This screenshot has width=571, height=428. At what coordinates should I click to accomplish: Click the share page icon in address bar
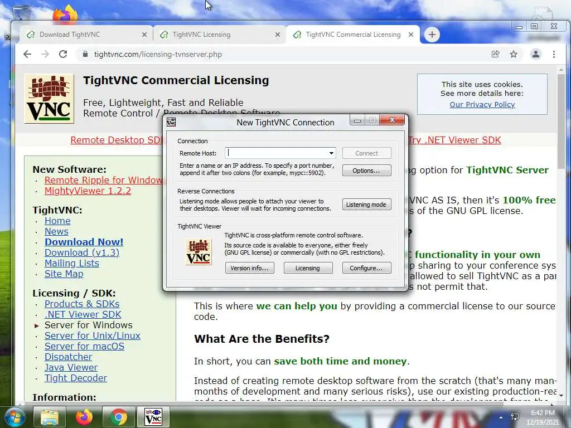[x=496, y=54]
